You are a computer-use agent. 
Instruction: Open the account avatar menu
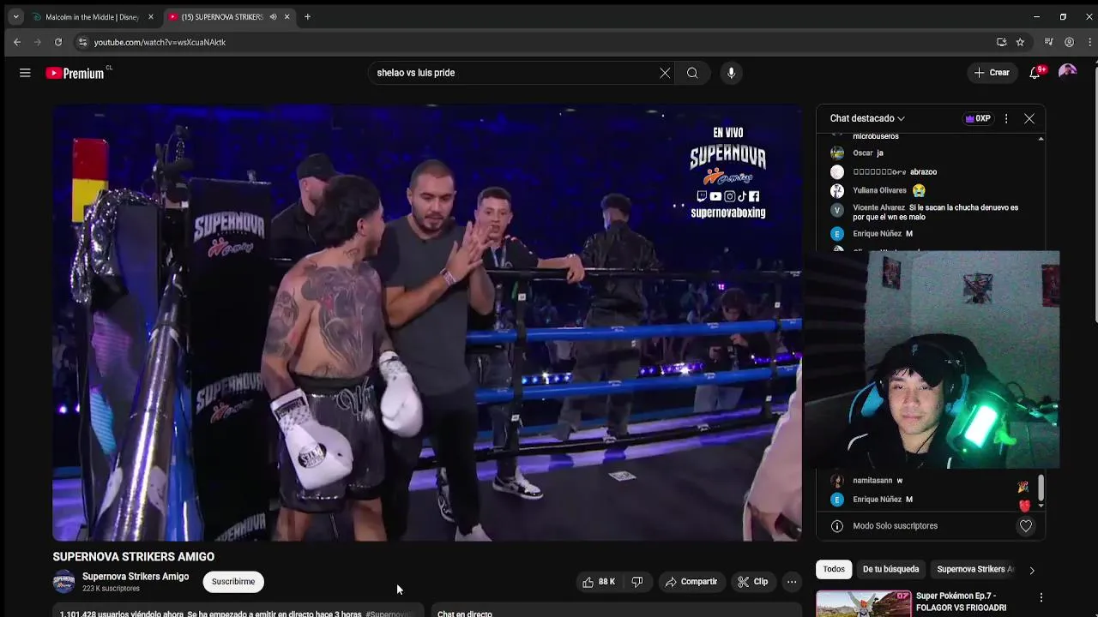(x=1067, y=73)
